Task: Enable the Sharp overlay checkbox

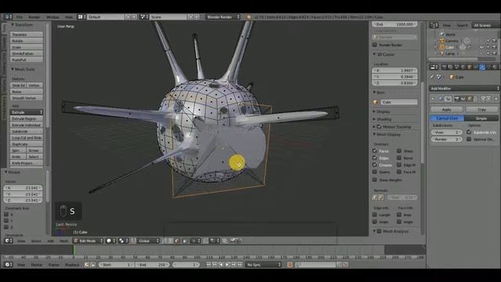Action: 398,150
